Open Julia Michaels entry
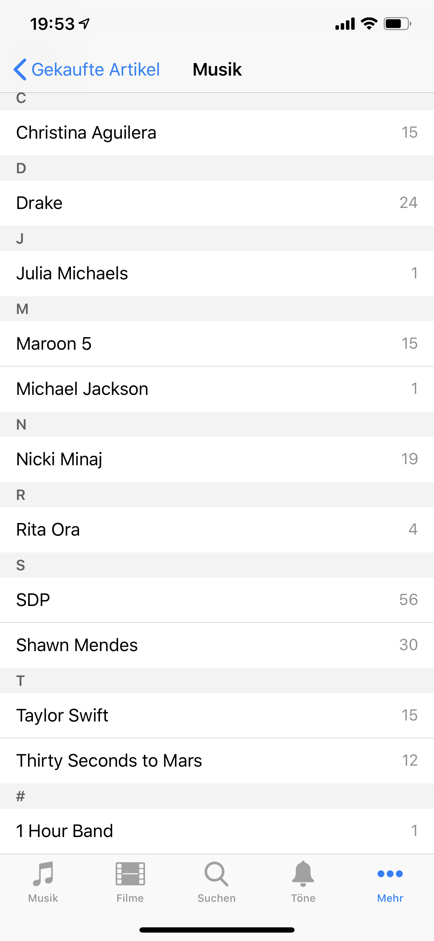 coord(217,274)
